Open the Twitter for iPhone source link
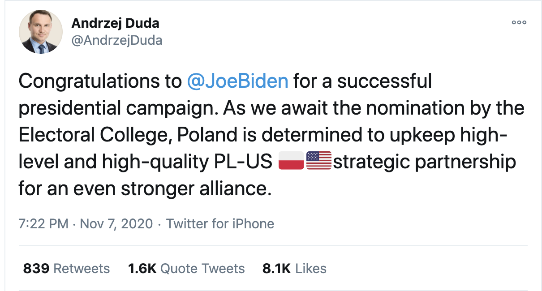The image size is (542, 291). [x=220, y=223]
